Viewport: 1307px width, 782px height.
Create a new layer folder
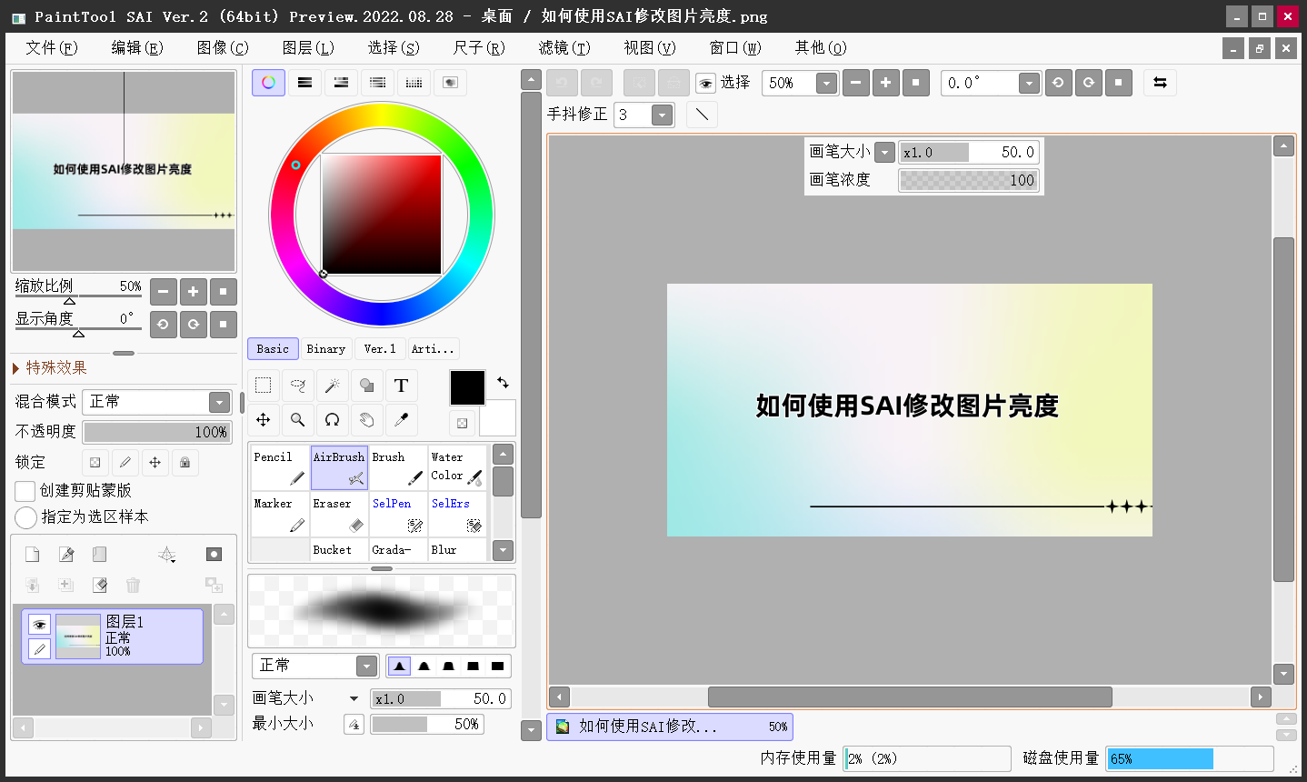[100, 555]
